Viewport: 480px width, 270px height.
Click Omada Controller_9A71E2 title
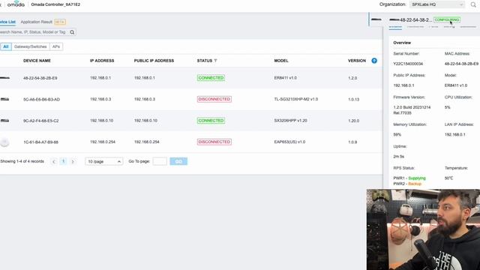pos(55,4)
